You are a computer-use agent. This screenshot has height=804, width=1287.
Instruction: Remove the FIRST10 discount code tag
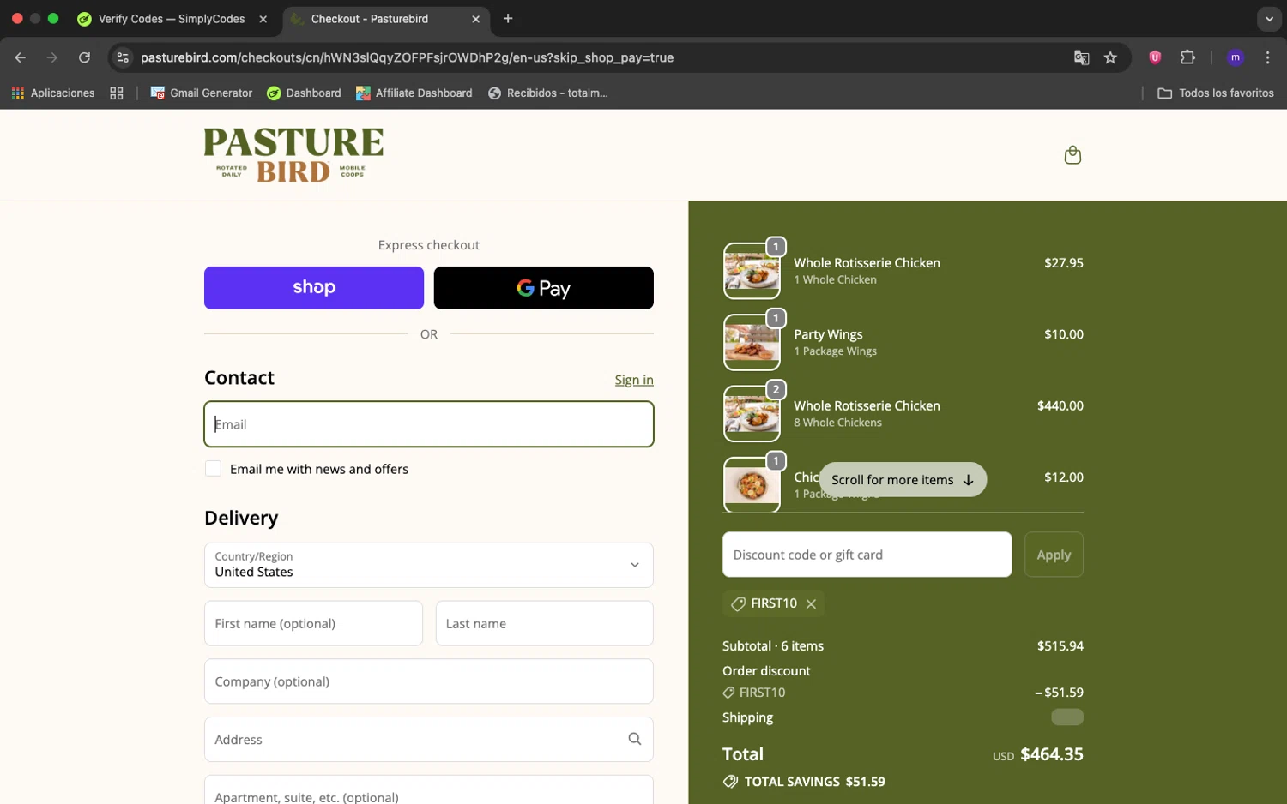811,603
